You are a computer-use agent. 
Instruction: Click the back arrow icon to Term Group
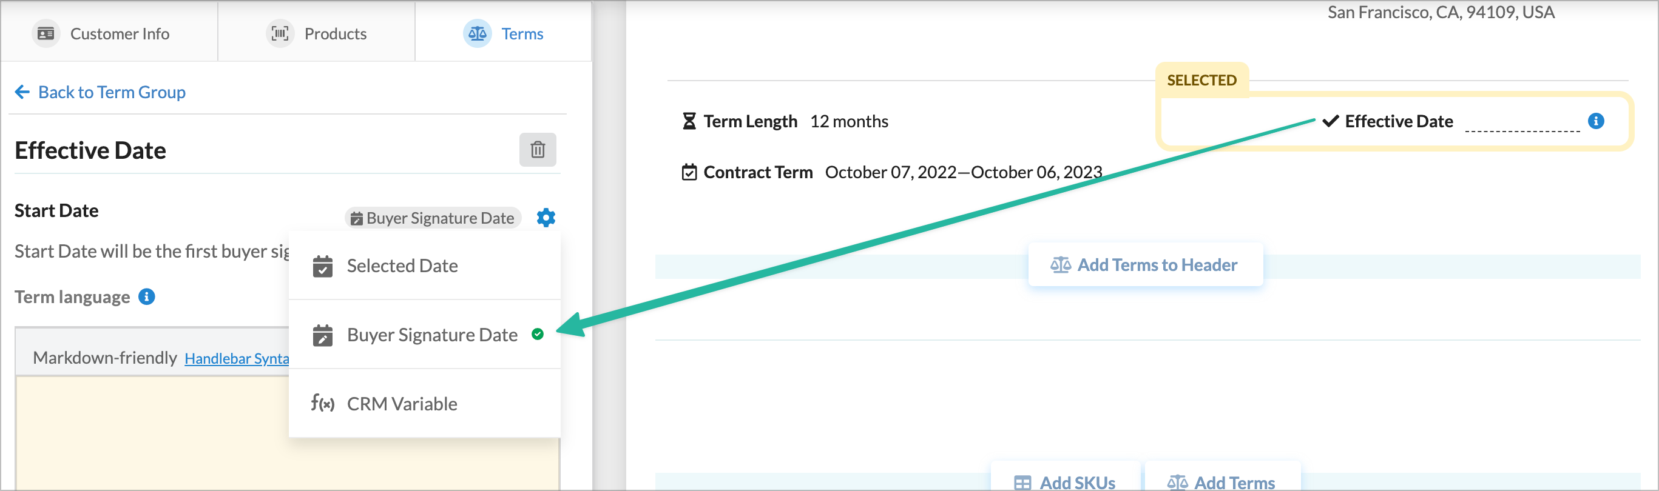tap(22, 92)
